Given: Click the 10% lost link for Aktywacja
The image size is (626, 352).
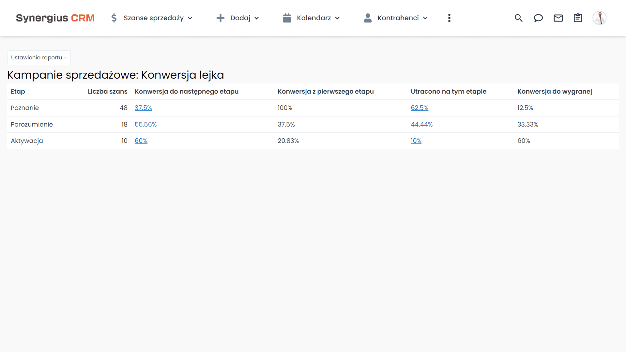Looking at the screenshot, I should coord(416,141).
